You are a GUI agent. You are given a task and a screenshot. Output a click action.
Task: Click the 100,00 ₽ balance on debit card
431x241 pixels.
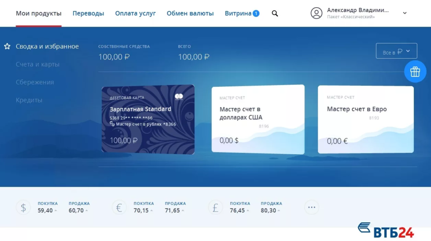pos(124,141)
